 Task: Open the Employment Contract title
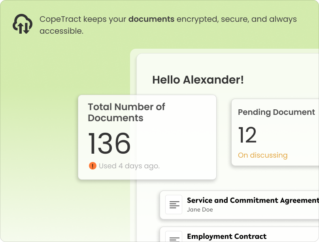coord(227,236)
